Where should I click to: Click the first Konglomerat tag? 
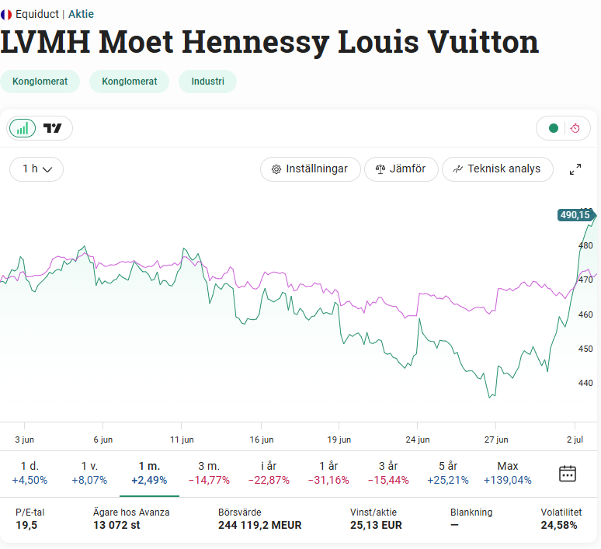coord(40,82)
